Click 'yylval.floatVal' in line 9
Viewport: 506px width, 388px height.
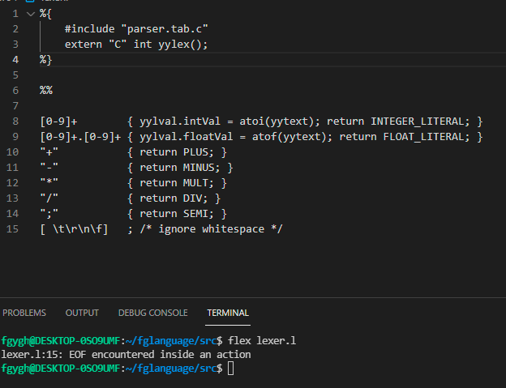tap(186, 137)
